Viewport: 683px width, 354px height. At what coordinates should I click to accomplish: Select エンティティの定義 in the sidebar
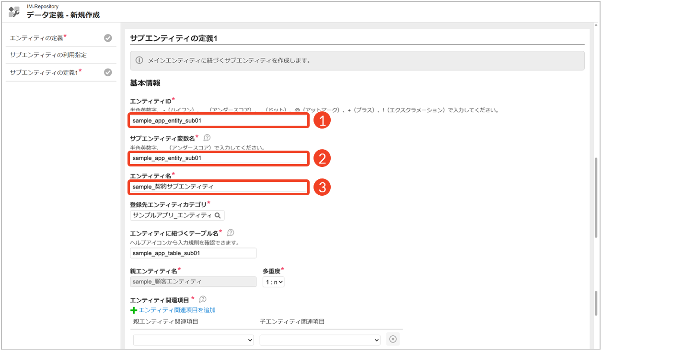pyautogui.click(x=36, y=38)
